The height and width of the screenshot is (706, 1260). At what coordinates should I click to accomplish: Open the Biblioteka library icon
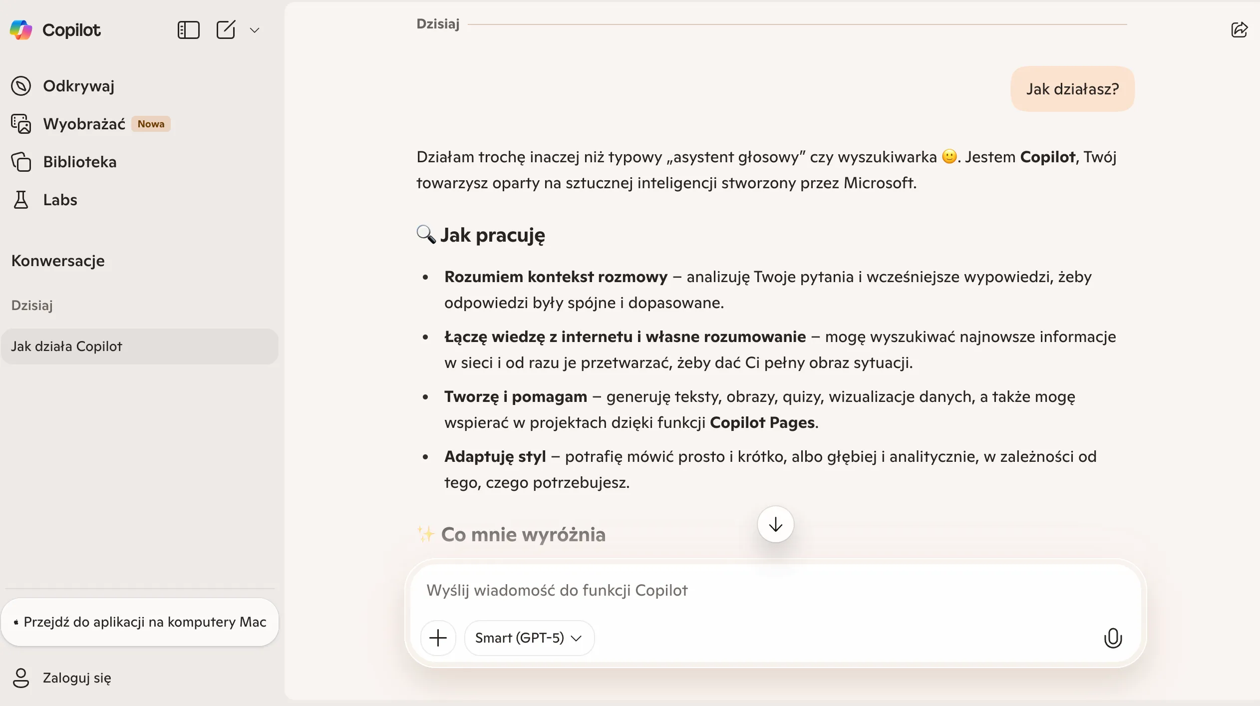pyautogui.click(x=21, y=162)
